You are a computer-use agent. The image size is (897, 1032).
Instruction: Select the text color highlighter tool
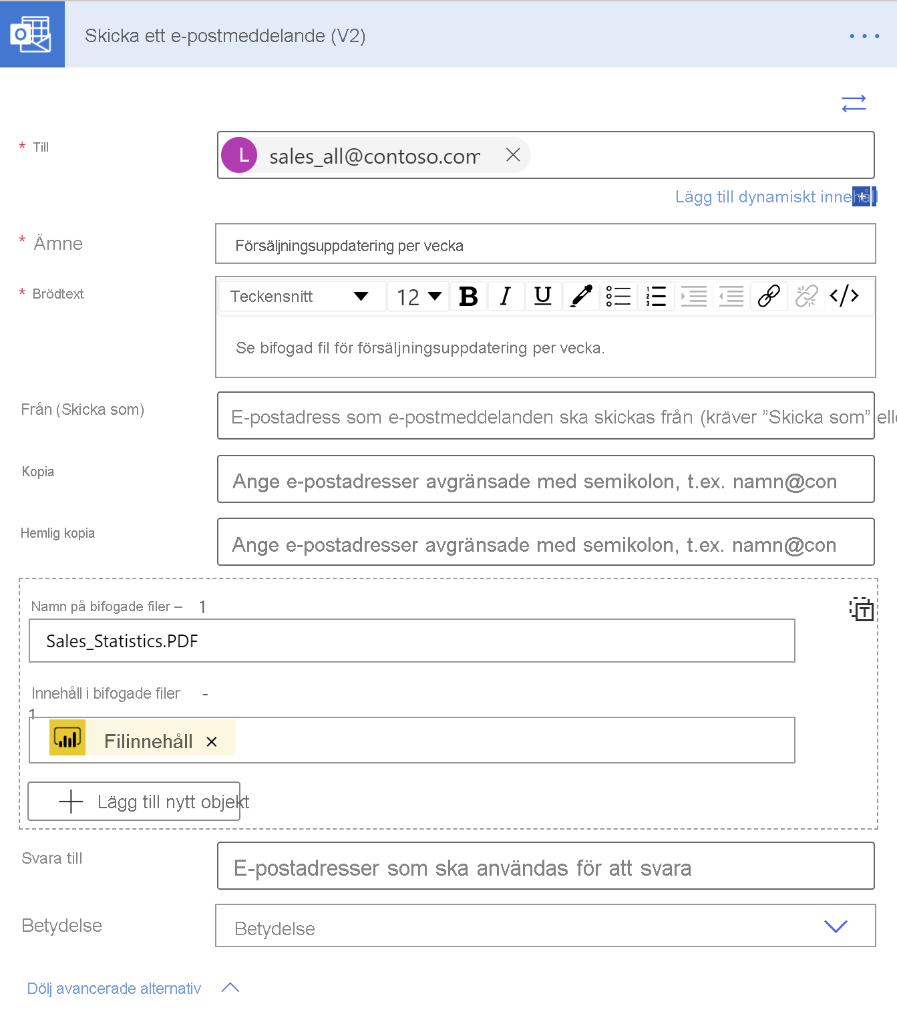[581, 296]
